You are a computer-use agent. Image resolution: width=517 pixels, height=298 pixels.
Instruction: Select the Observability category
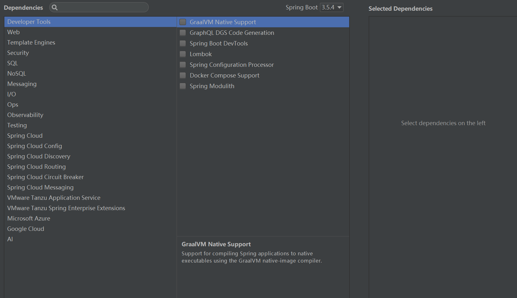pyautogui.click(x=90, y=115)
